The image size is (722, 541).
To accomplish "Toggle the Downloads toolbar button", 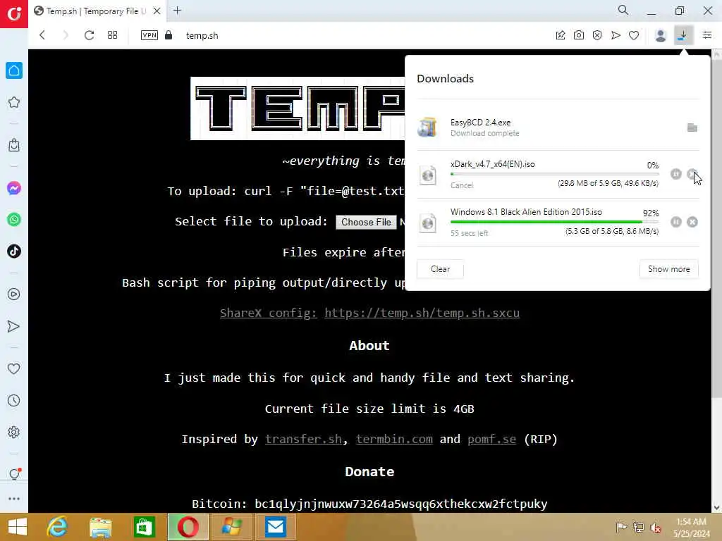I will [683, 35].
